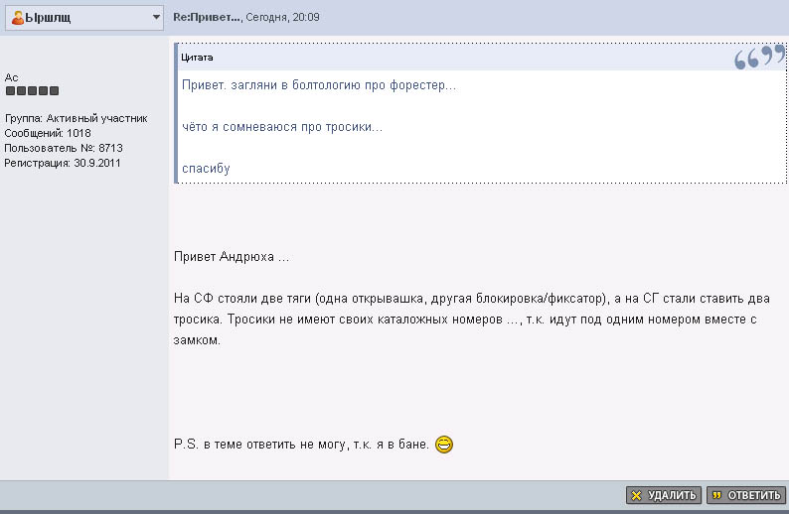This screenshot has height=514, width=789.
Task: Click the user icon beside Ыршлщ
Action: [x=17, y=18]
